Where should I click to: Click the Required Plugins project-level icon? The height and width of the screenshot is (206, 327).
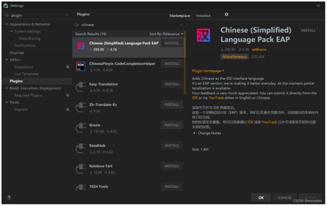pyautogui.click(x=68, y=95)
